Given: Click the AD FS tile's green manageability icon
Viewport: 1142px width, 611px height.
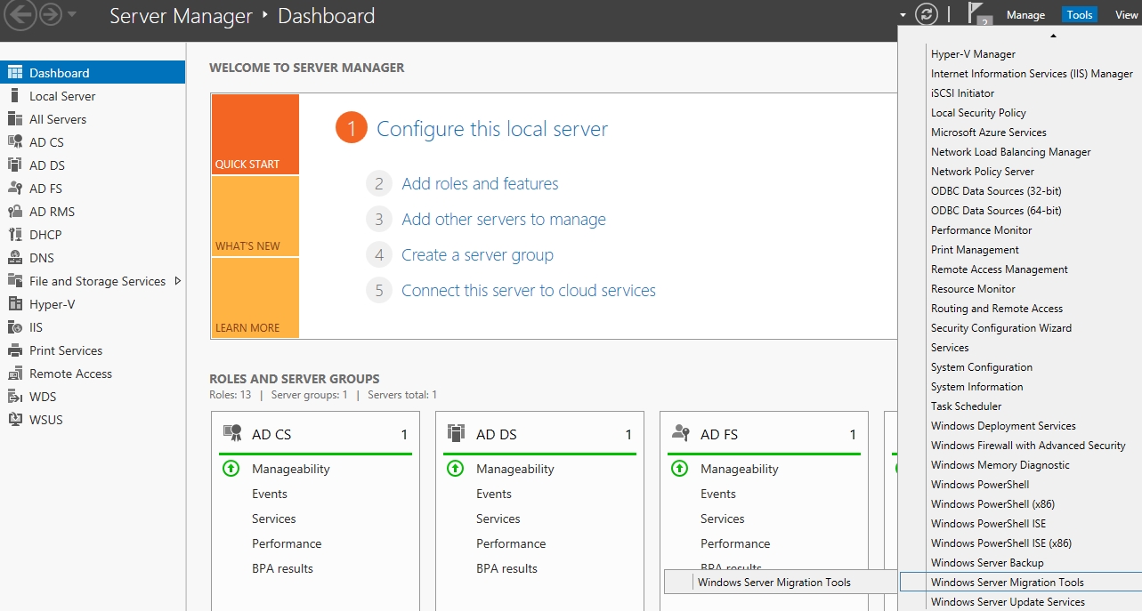Looking at the screenshot, I should (679, 469).
